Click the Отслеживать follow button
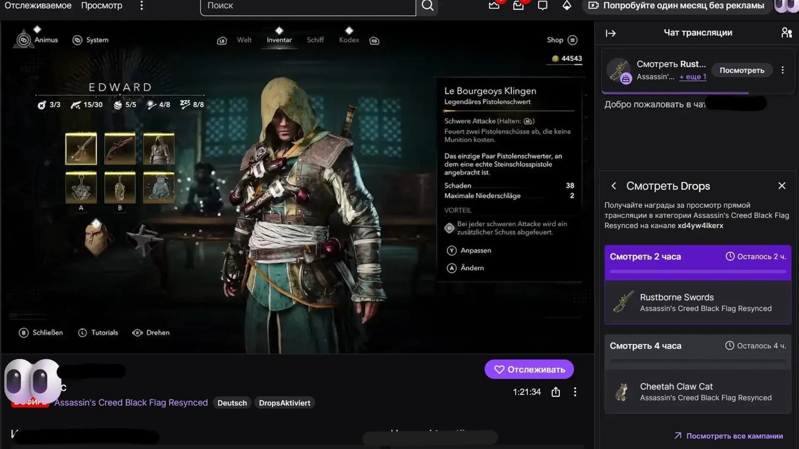The height and width of the screenshot is (449, 799). pyautogui.click(x=529, y=369)
